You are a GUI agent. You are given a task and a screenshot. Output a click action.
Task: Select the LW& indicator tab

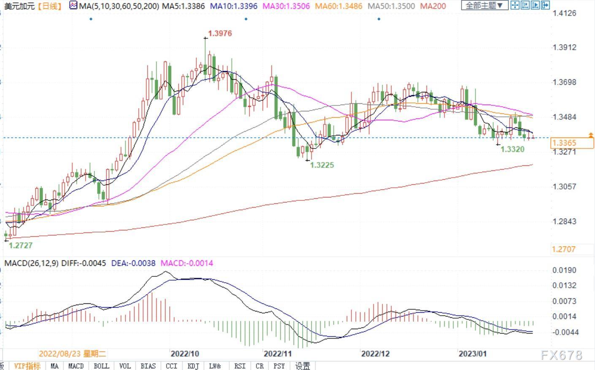click(215, 366)
